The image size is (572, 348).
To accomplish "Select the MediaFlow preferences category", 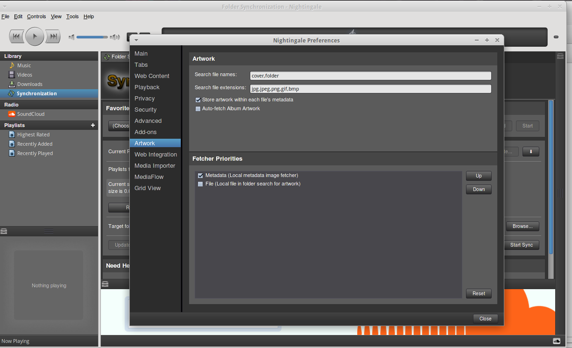I will tap(155, 177).
